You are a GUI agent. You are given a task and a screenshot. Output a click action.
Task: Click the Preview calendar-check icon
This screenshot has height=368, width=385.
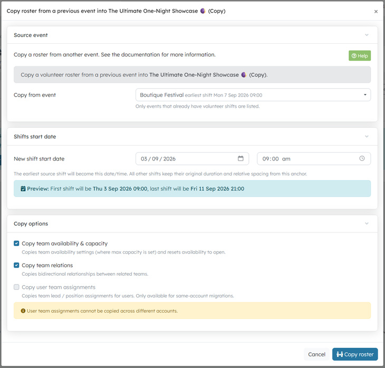tap(23, 188)
